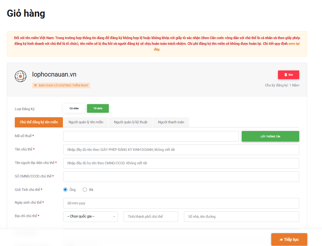Click the Ngày sinh chủ thể date field
322x246 pixels.
tap(181, 203)
